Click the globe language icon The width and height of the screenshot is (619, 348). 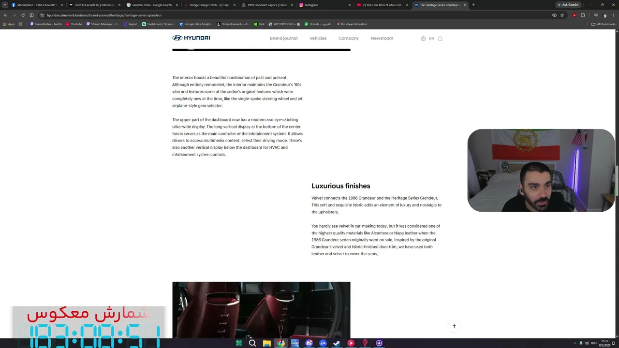(x=423, y=39)
